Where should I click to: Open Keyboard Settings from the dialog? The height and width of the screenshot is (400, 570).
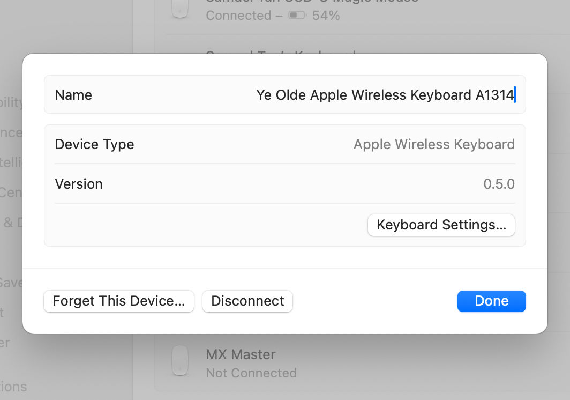(441, 225)
